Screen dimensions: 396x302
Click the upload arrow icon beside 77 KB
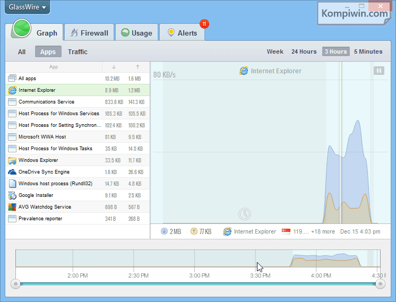194,231
